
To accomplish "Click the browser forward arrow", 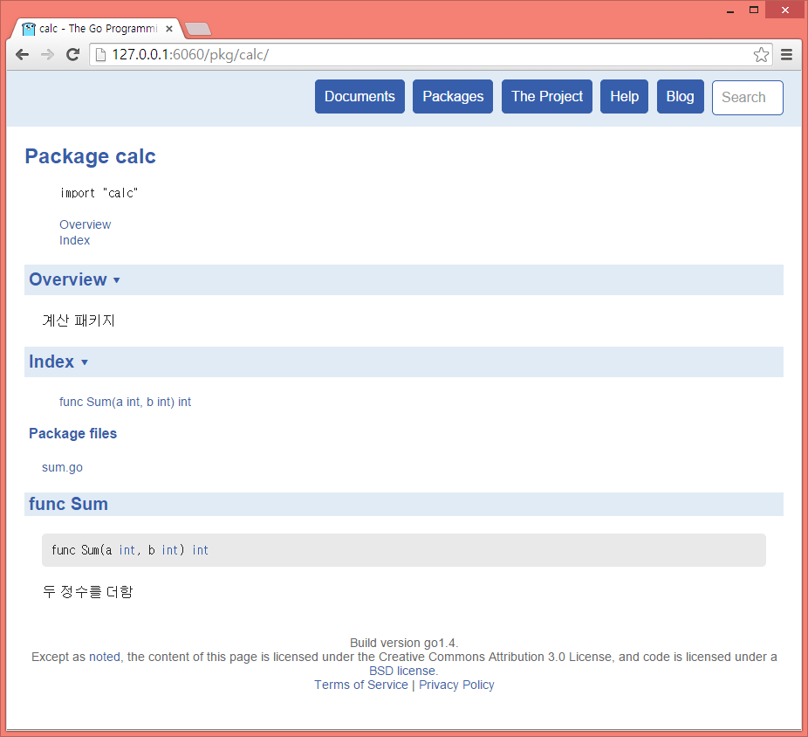I will 47,54.
